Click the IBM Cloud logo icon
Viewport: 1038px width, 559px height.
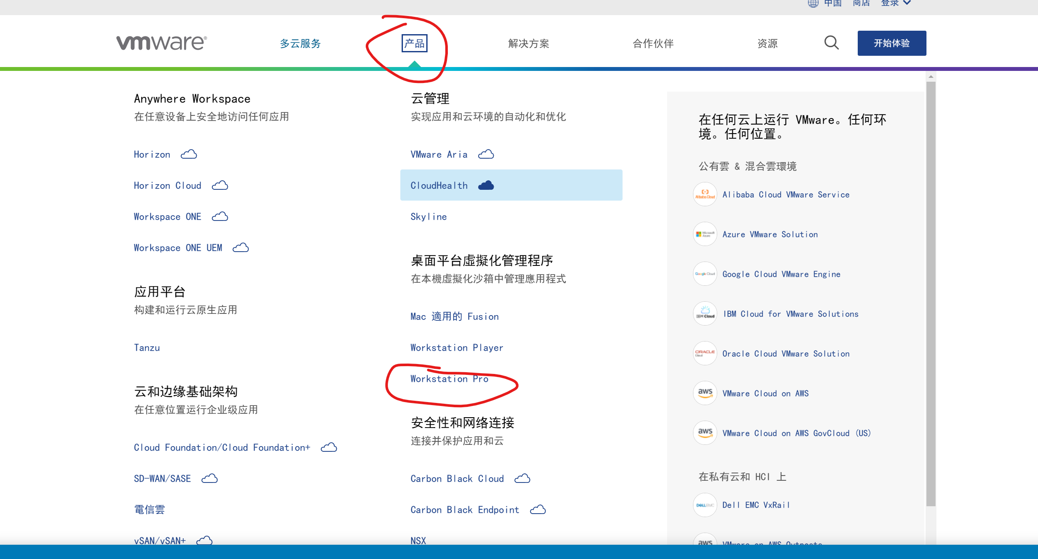click(x=705, y=314)
